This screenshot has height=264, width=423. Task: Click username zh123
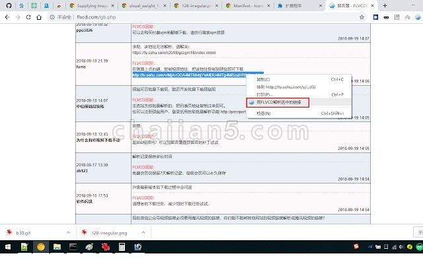82,171
